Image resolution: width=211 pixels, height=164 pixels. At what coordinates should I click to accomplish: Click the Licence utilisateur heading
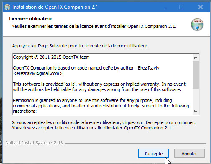point(31,19)
